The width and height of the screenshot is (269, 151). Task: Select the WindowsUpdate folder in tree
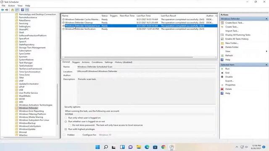tap(27, 129)
